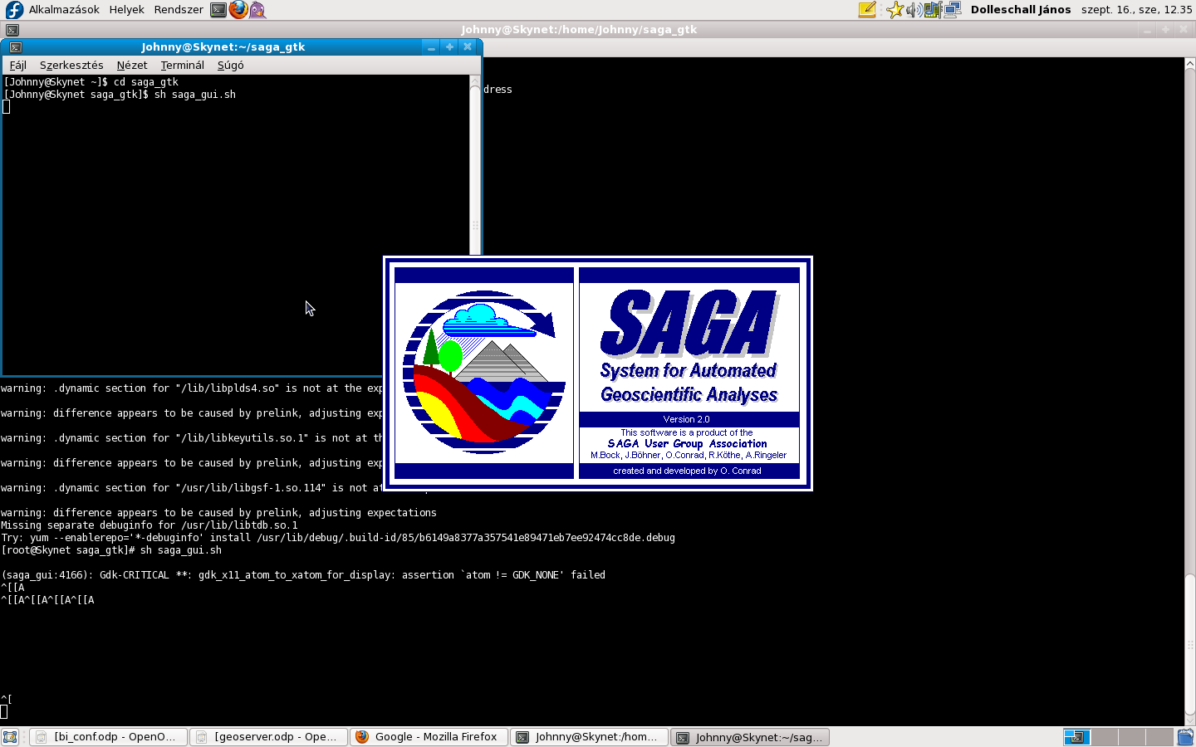Image resolution: width=1196 pixels, height=747 pixels.
Task: Open sticky notes applet icon
Action: (867, 9)
